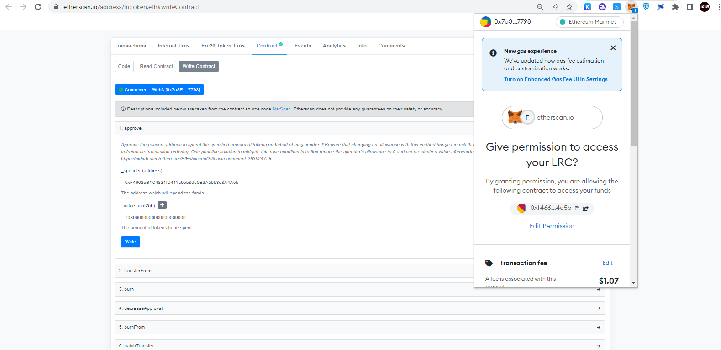
Task: Expand the burnFrom function
Action: coord(360,327)
